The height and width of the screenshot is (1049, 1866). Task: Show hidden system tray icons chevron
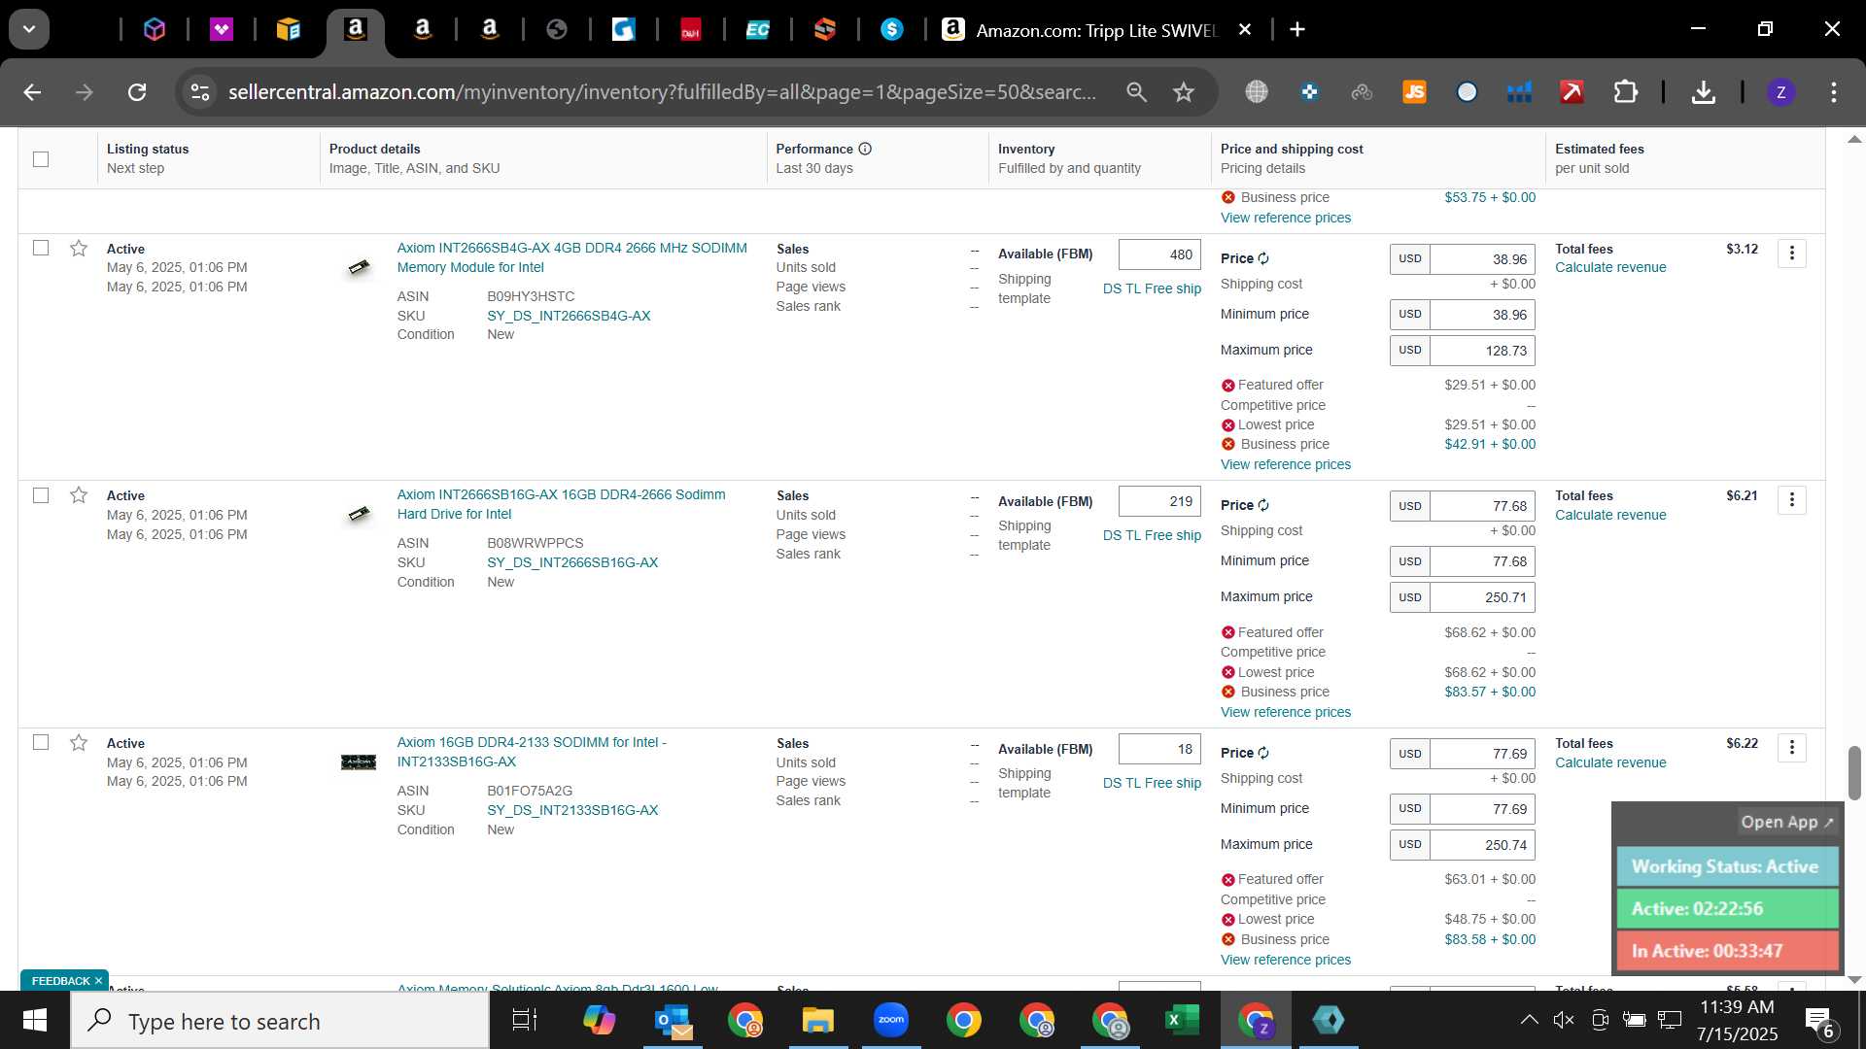pyautogui.click(x=1529, y=1019)
